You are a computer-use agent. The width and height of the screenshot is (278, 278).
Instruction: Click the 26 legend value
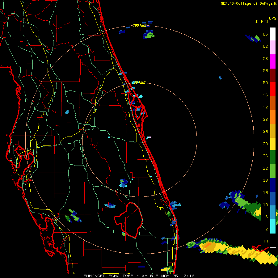click(x=265, y=156)
